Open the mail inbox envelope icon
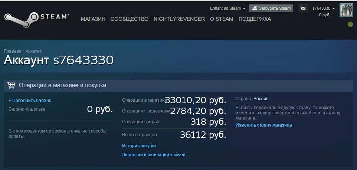 (303, 9)
